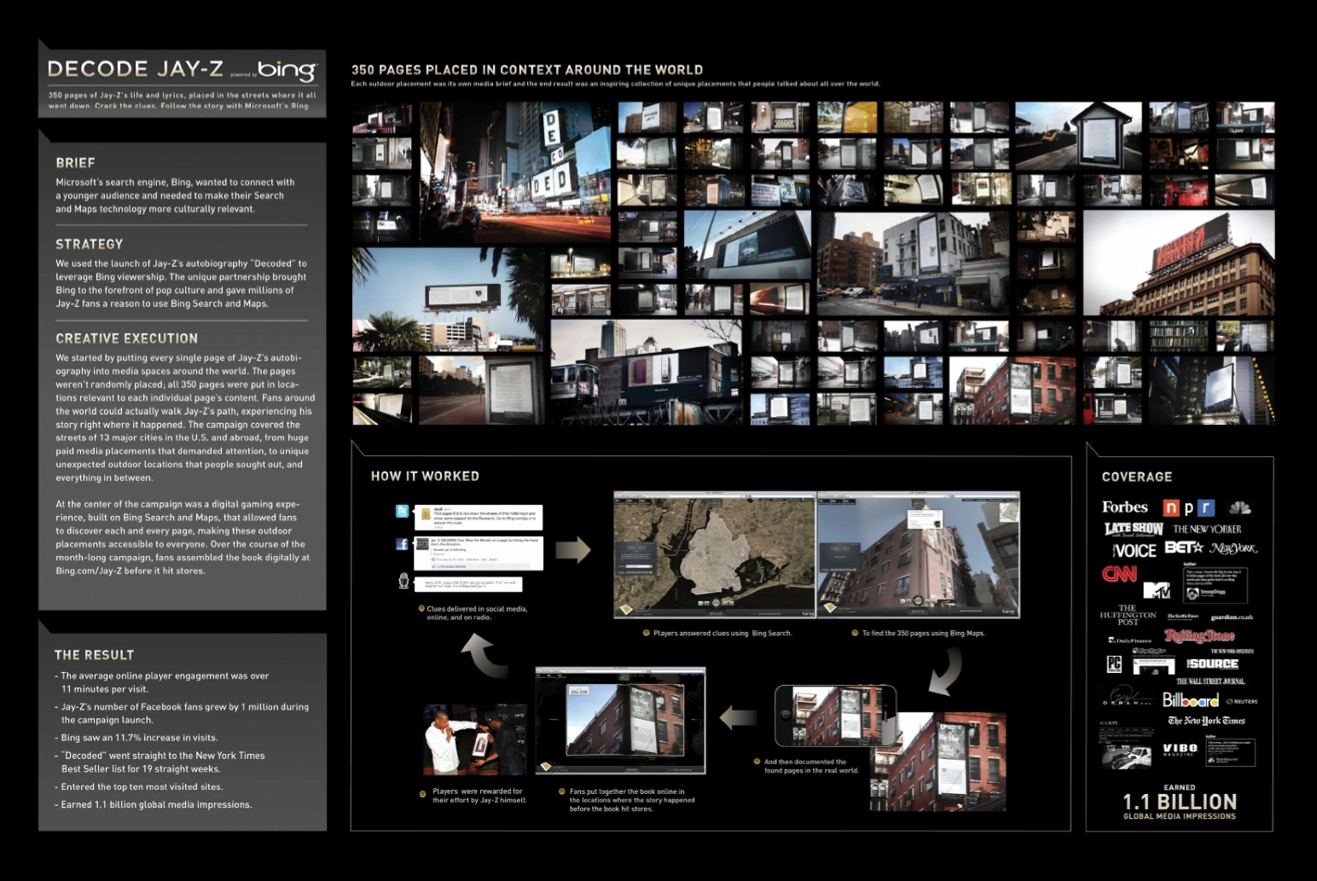This screenshot has height=881, width=1317.
Task: Select the red CNN logo
Action: [x=1119, y=574]
